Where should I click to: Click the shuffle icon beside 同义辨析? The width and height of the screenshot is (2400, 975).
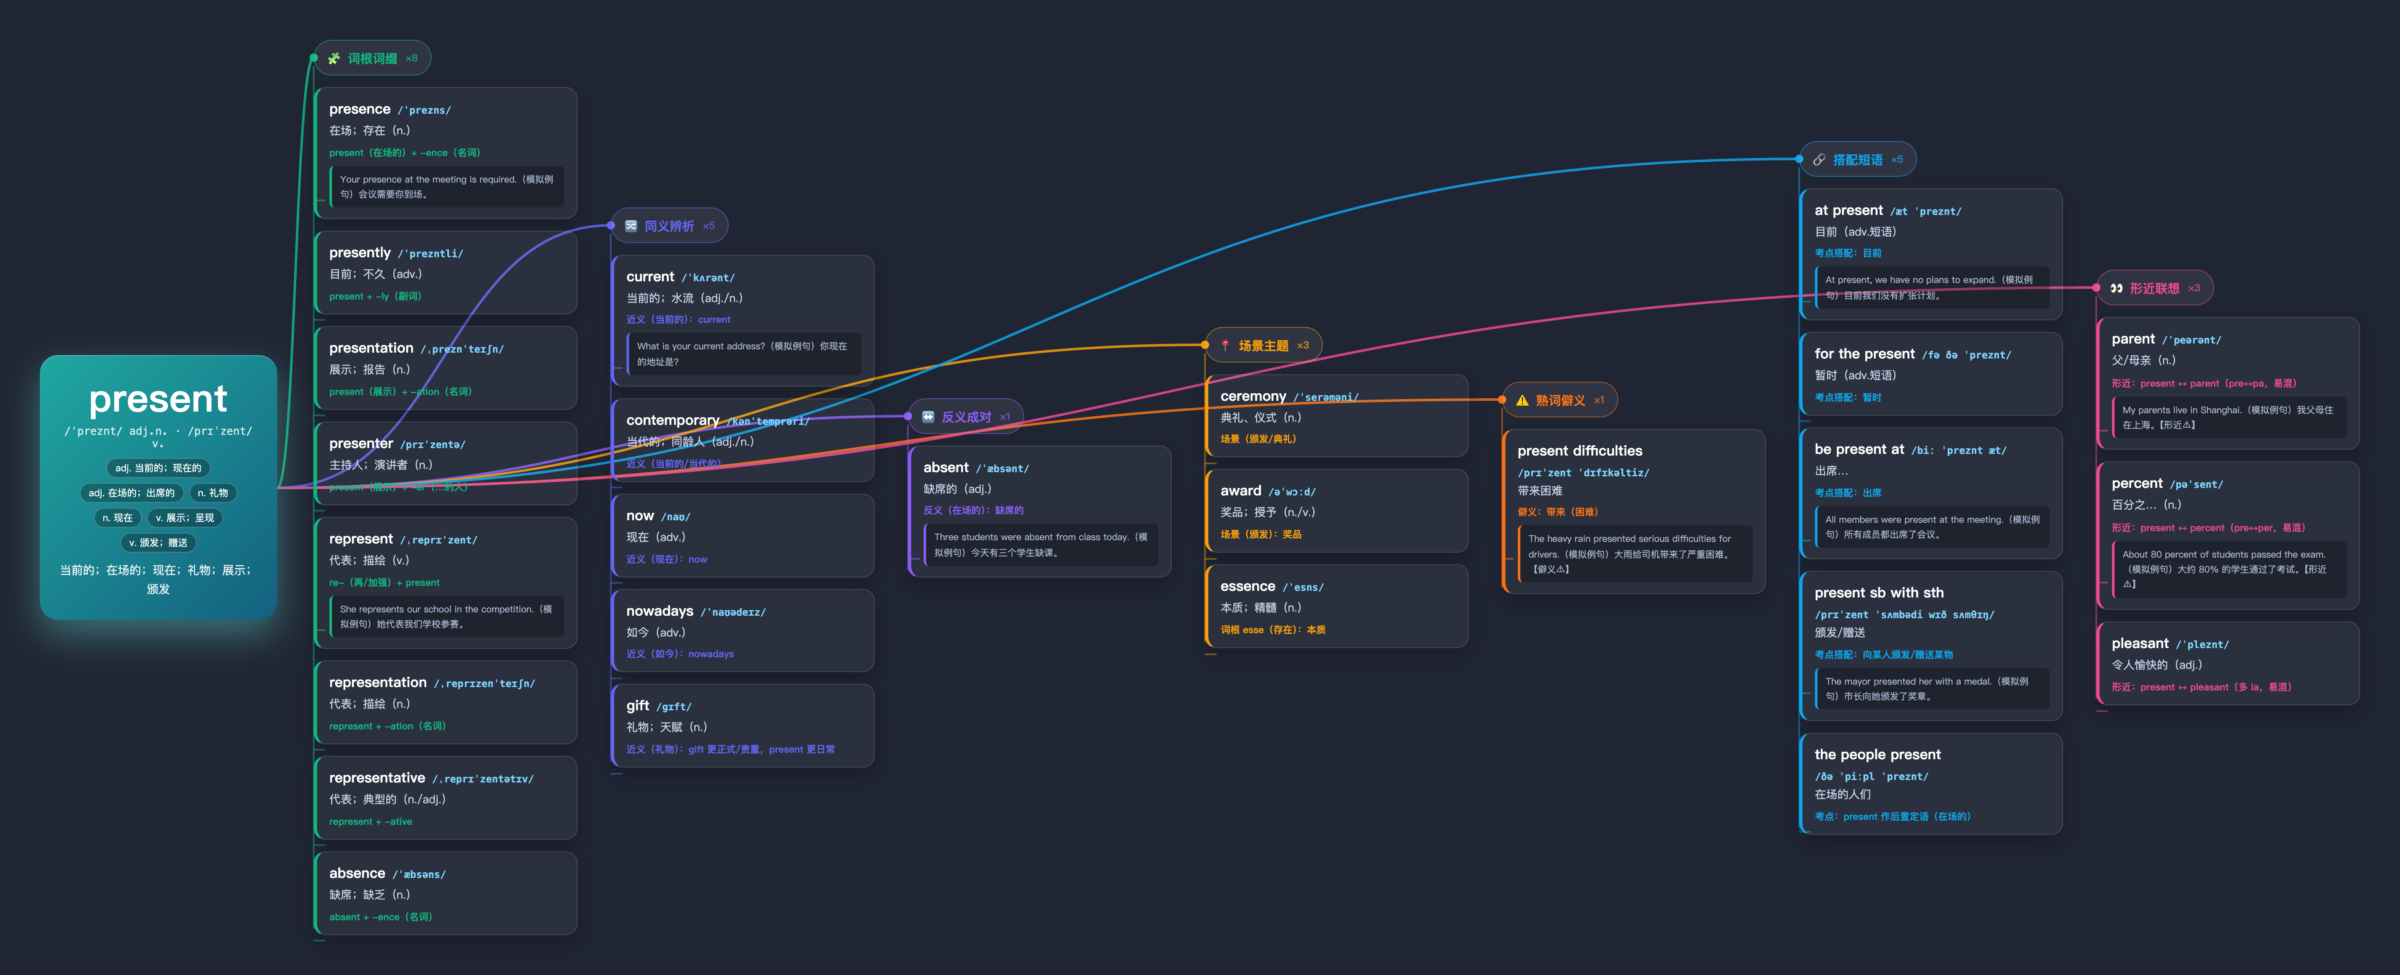coord(631,226)
